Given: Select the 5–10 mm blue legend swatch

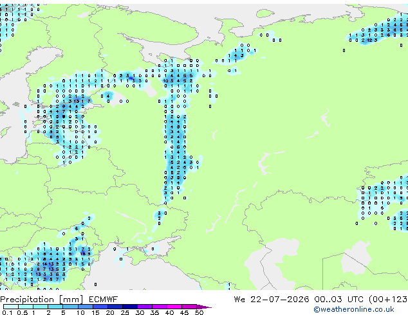Looking at the screenshot, I should click(x=70, y=307).
